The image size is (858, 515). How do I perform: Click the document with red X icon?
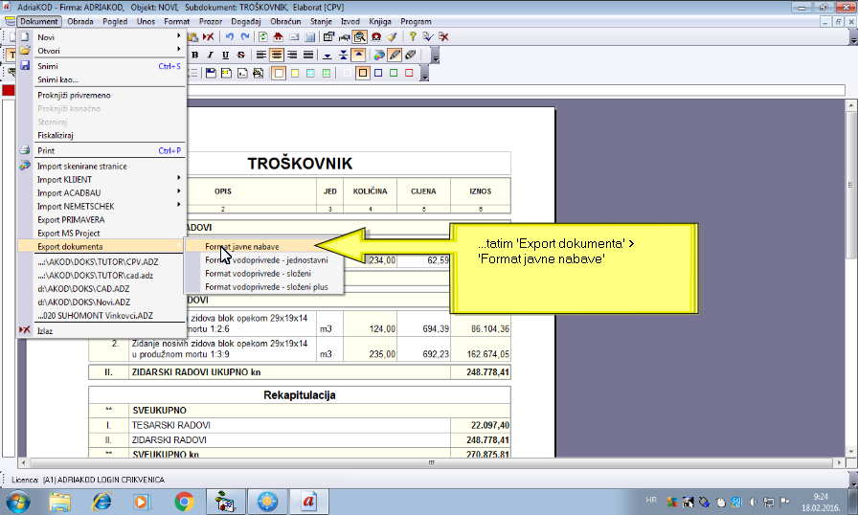pos(443,36)
